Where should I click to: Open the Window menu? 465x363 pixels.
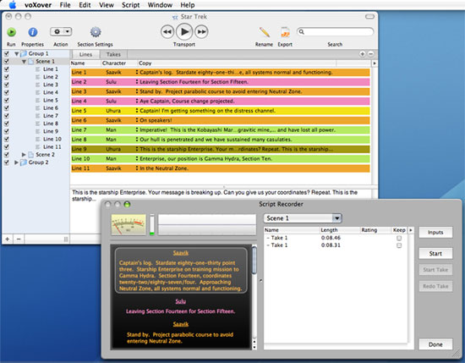click(160, 5)
